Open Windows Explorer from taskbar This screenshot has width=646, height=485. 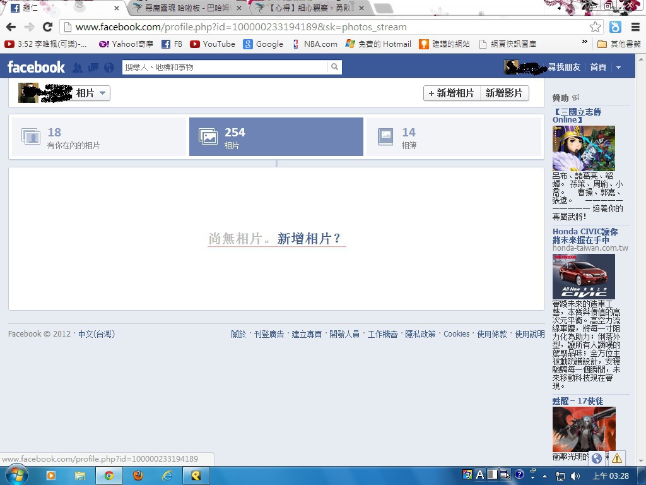click(80, 476)
